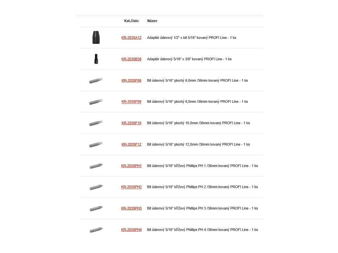Go to product KR-2035F12
The height and width of the screenshot is (253, 338).
[131, 145]
